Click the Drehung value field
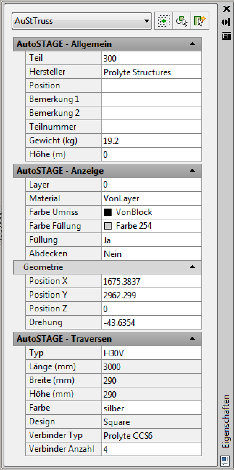Image resolution: width=234 pixels, height=470 pixels. [x=151, y=323]
